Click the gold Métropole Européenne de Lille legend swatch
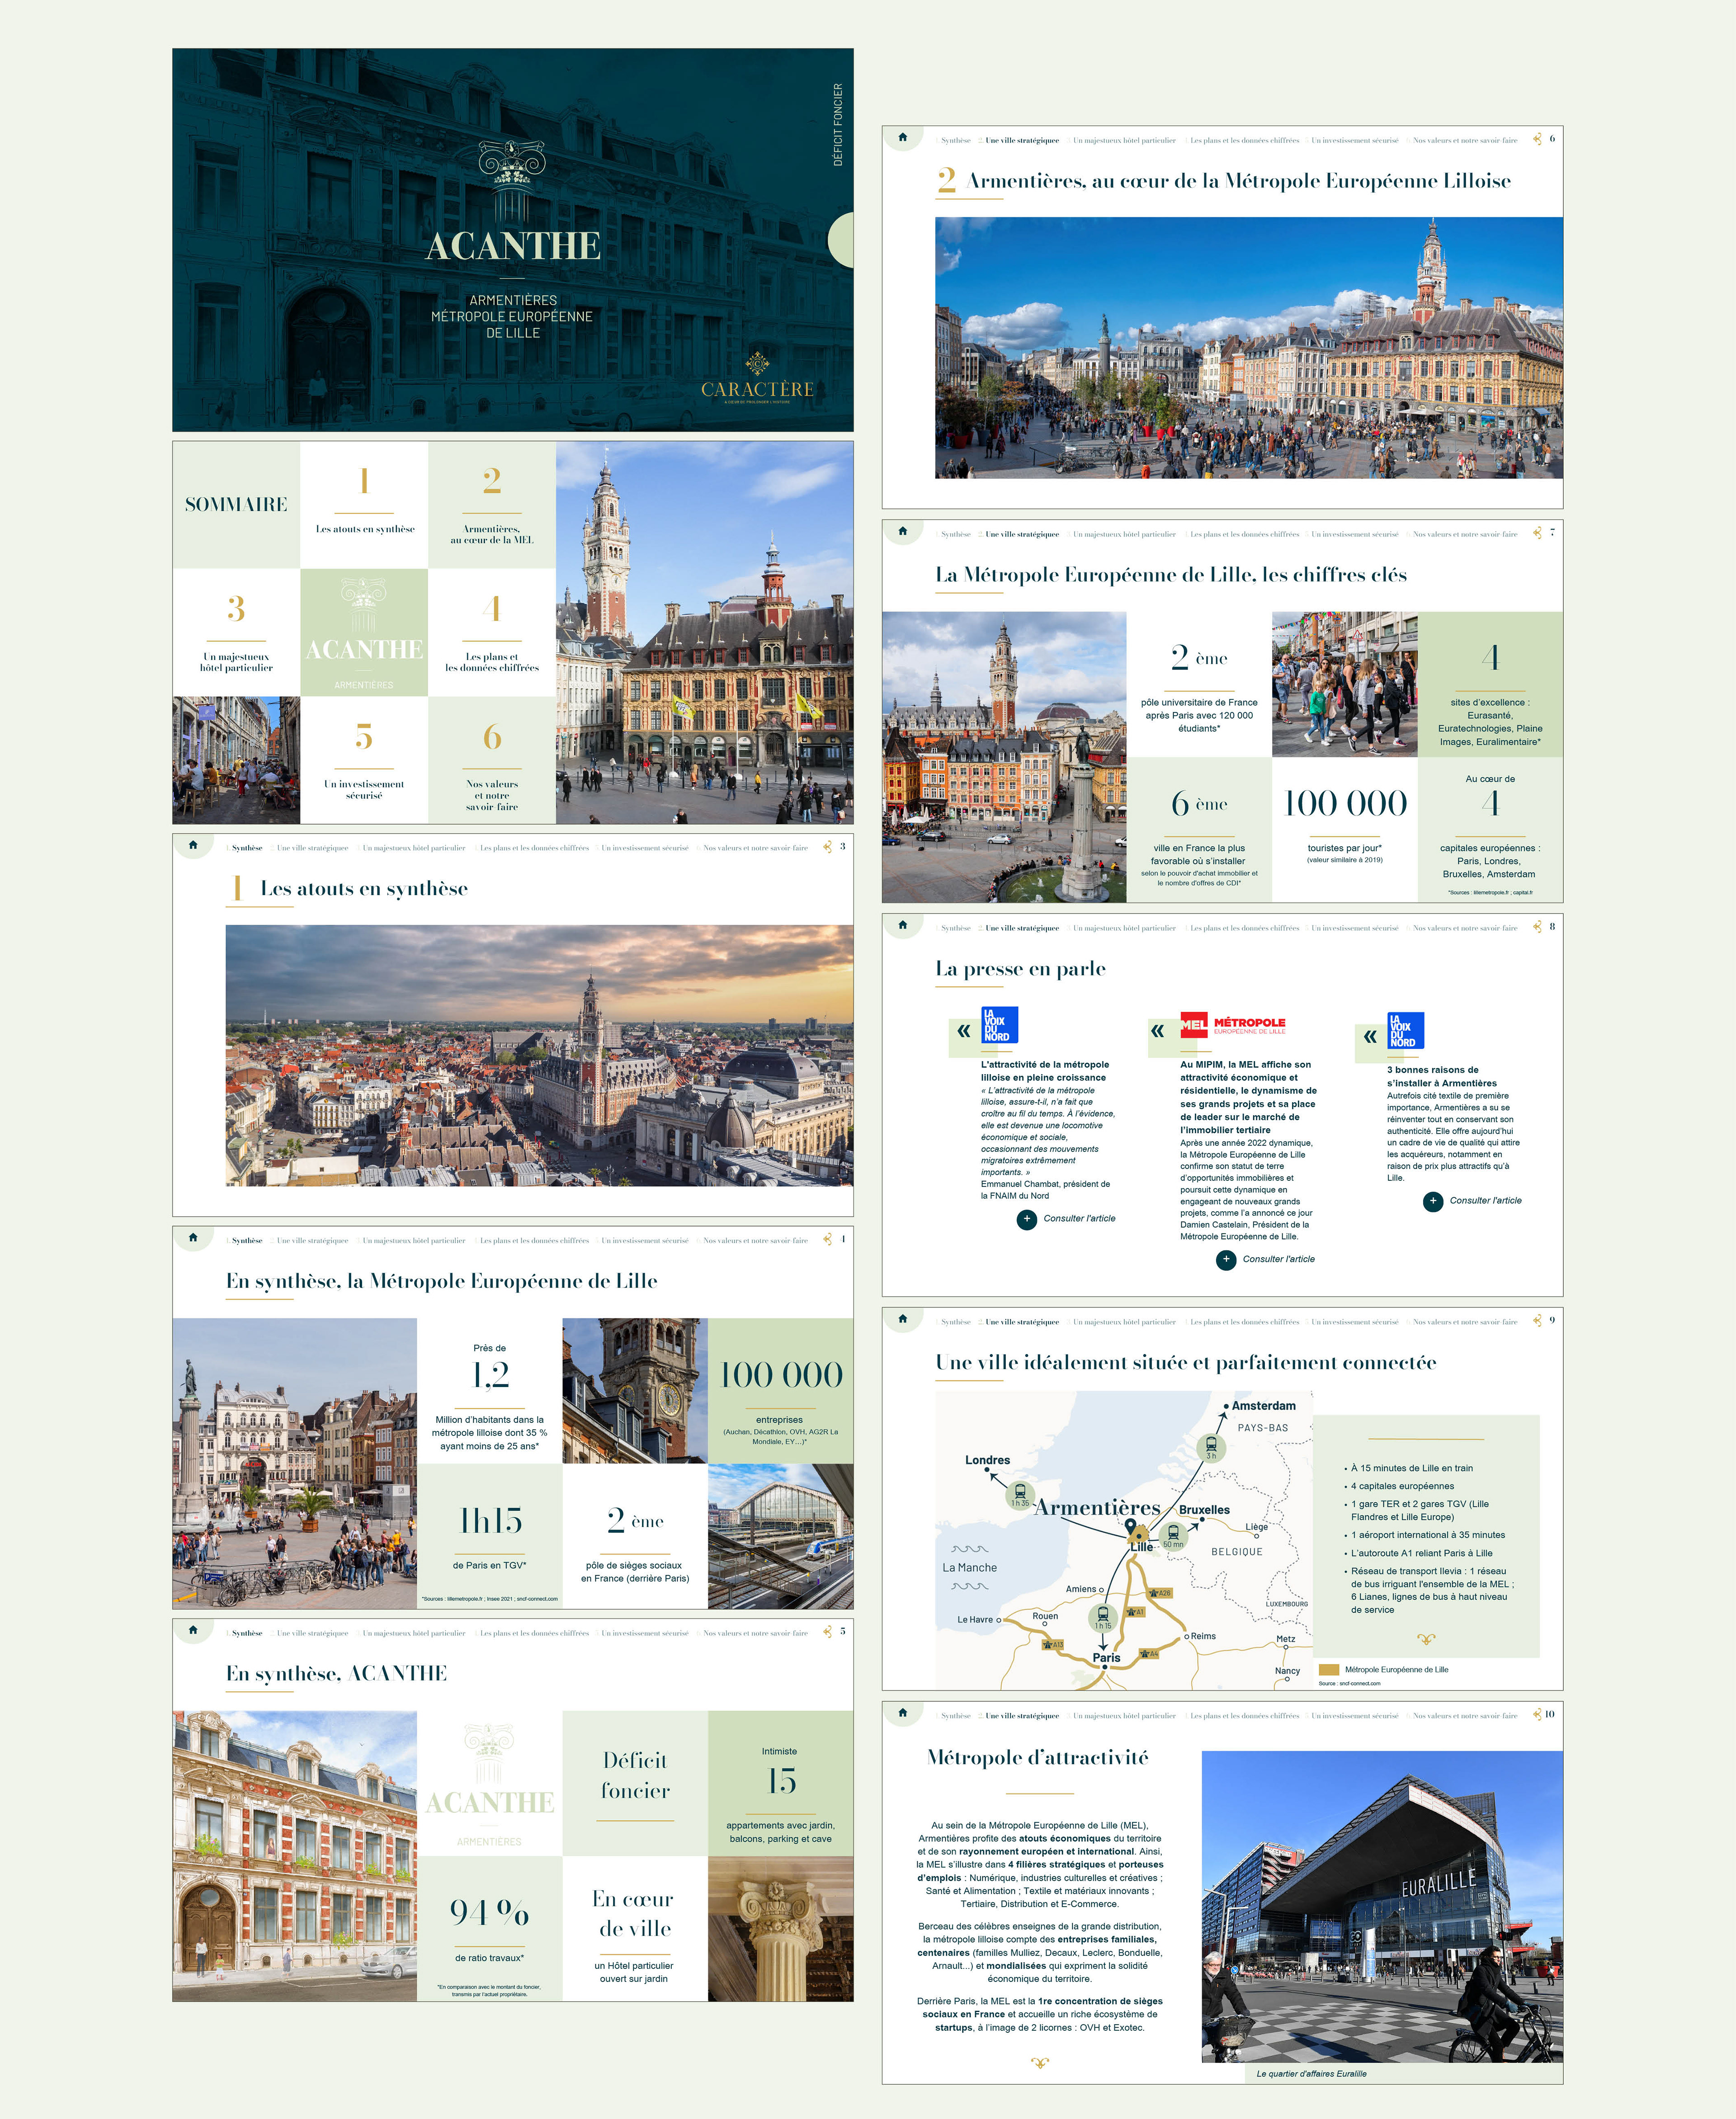 [x=1328, y=1670]
